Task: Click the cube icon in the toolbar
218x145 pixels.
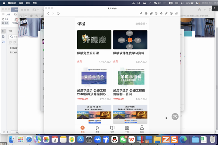Action: pyautogui.click(x=156, y=13)
